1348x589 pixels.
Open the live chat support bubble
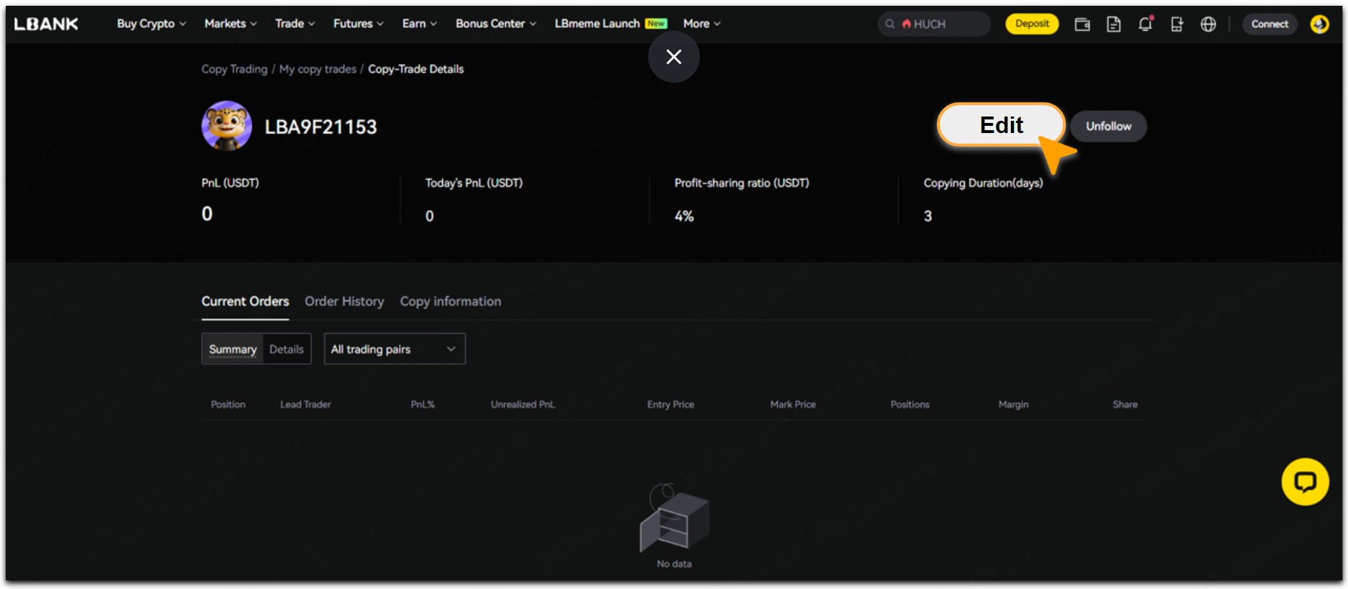[1305, 482]
